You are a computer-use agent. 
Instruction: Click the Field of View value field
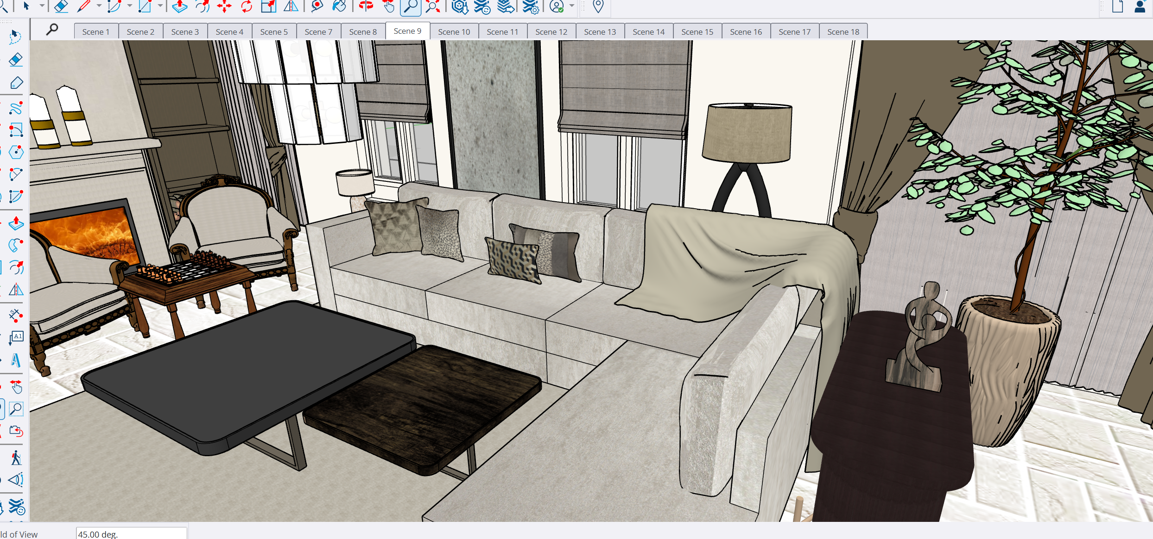pyautogui.click(x=131, y=534)
